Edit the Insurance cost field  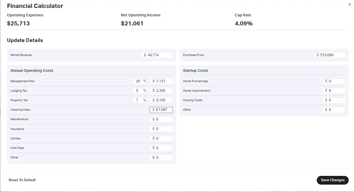[x=161, y=129]
